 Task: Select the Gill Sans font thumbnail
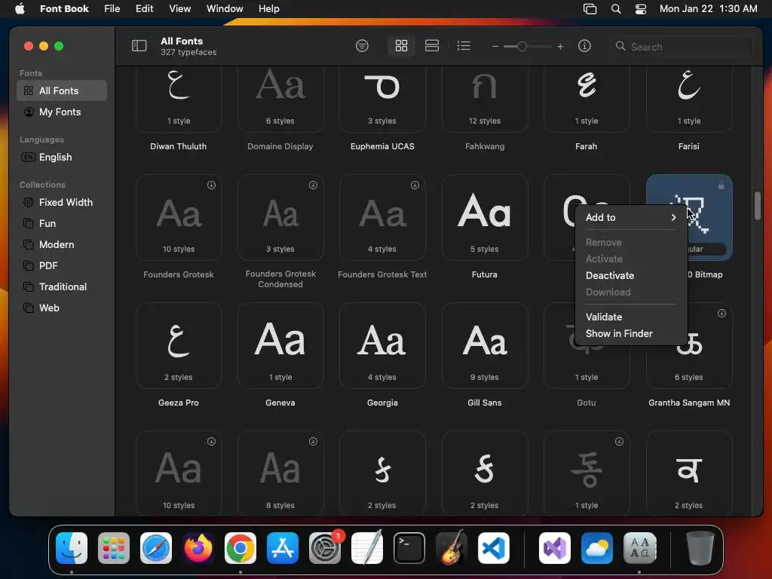[x=485, y=345]
